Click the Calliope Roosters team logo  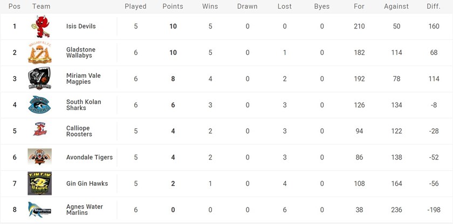[40, 131]
